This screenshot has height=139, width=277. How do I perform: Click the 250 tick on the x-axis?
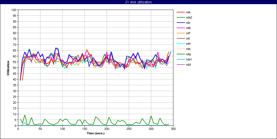pos(129,129)
